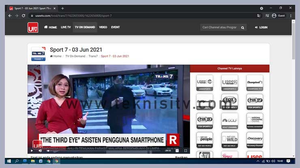The width and height of the screenshot is (300, 168).
Task: Select the UseeSports 2 channel
Action: (x=229, y=83)
